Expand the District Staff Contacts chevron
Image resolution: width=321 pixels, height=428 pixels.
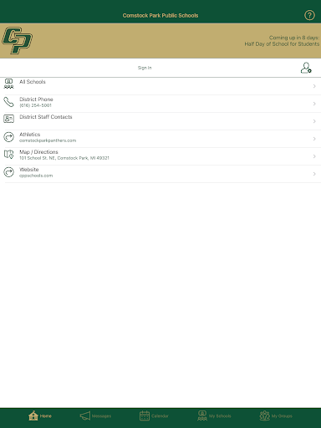point(314,121)
